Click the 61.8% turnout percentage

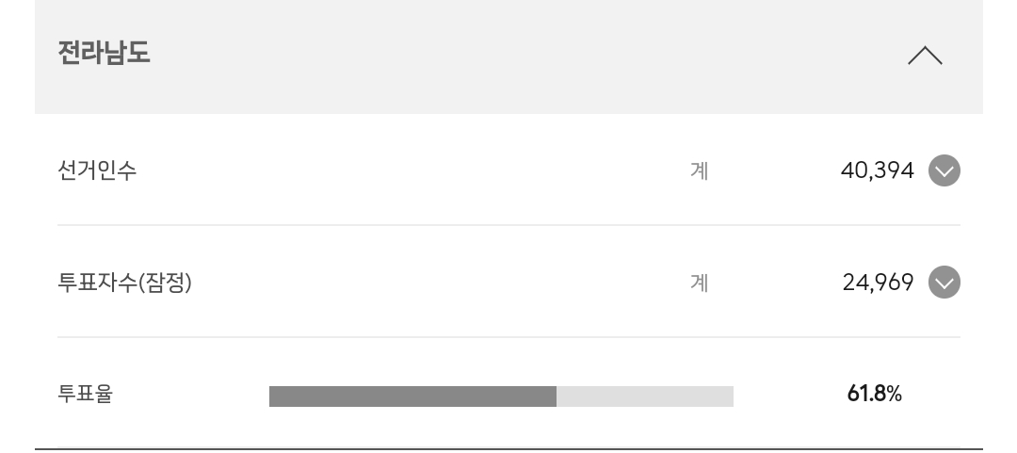(874, 394)
